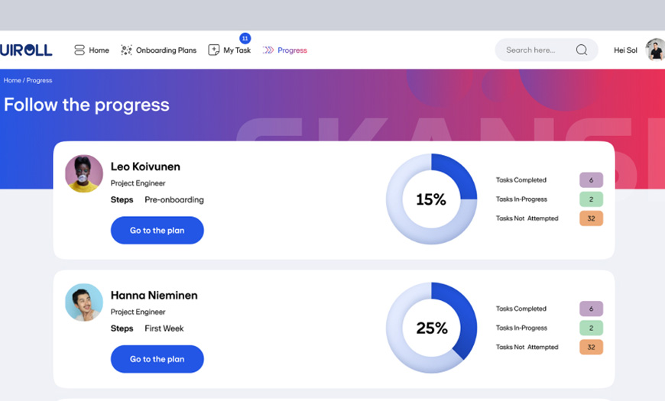Click the blue 11 notification badge
This screenshot has height=401, width=665.
[x=245, y=38]
